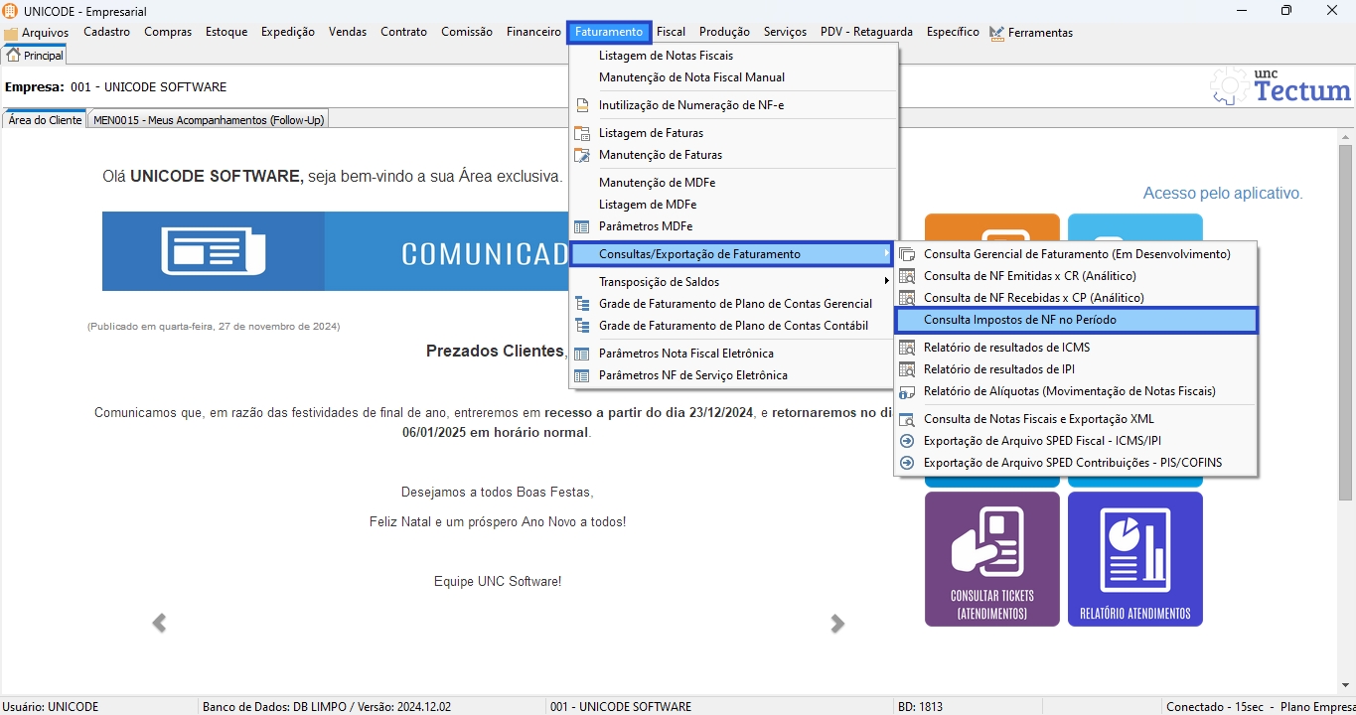Click the Manutenção de Faturas pencil icon
The width and height of the screenshot is (1356, 715).
pyautogui.click(x=582, y=155)
